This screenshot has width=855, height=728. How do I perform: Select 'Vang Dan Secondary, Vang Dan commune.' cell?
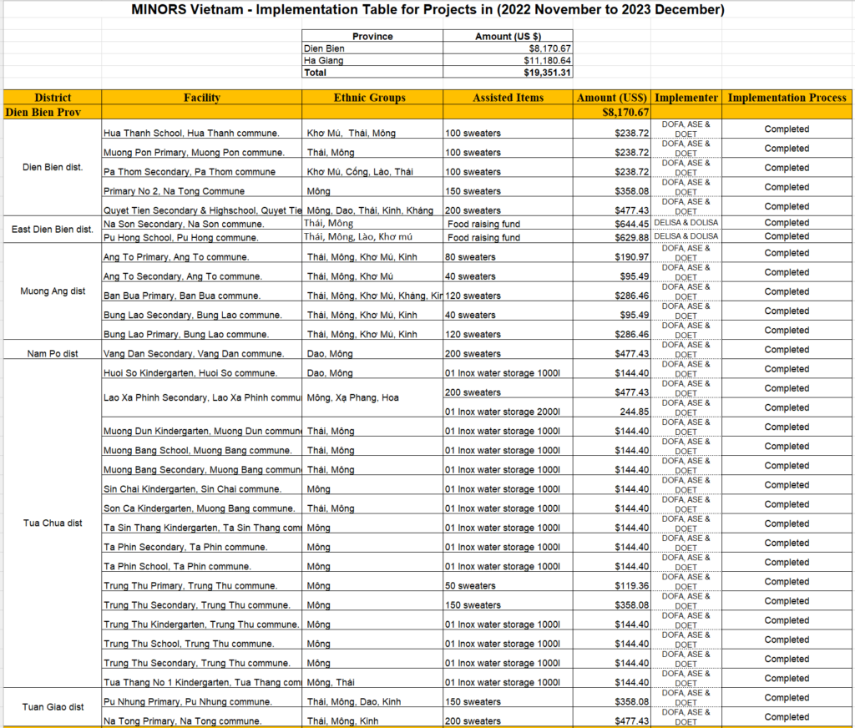tap(201, 350)
